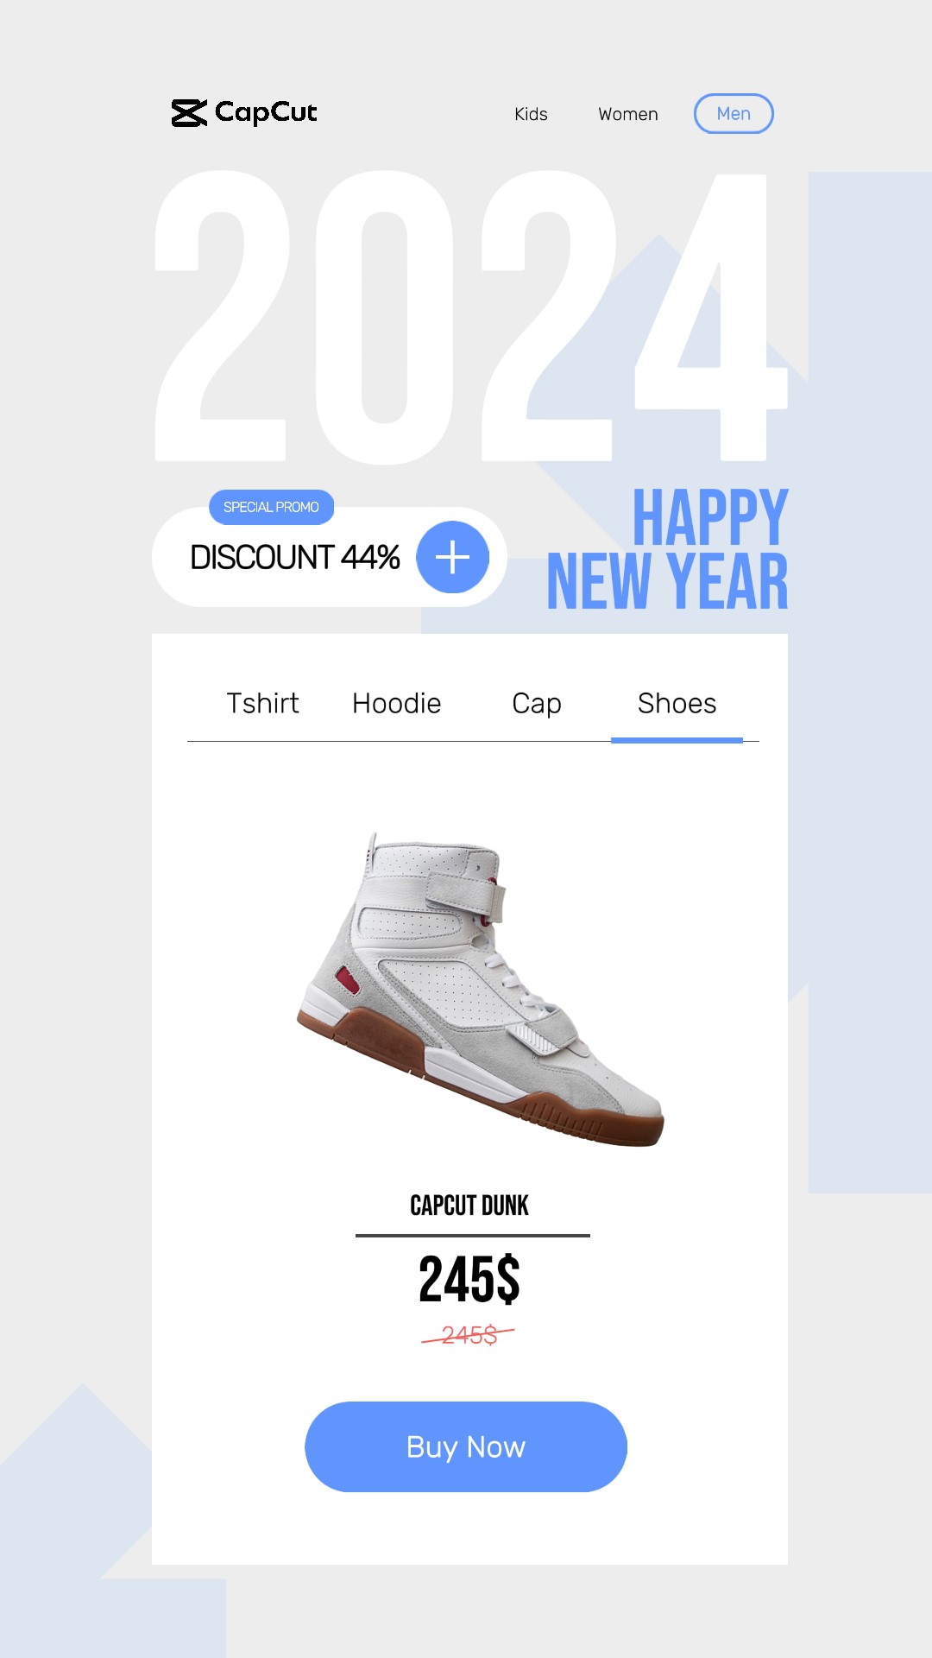
Task: Select the Men category pill
Action: (x=734, y=113)
